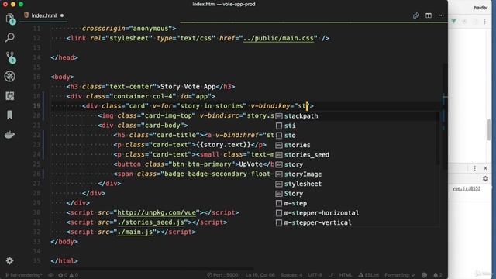The image size is (496, 279).
Task: Open the devtools kebab menu in the browser
Action: (x=475, y=168)
